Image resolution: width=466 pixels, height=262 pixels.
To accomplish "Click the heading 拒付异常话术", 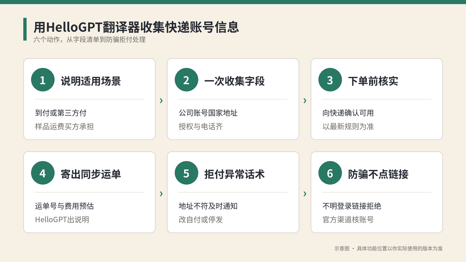I will 235,174.
